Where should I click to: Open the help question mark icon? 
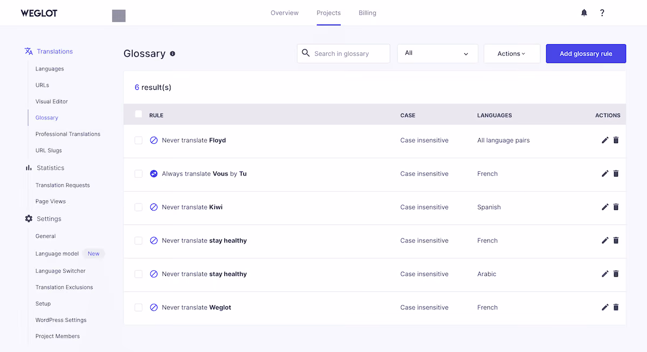coord(602,13)
